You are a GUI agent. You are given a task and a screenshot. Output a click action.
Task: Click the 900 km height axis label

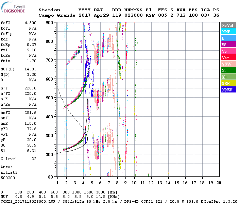[x=49, y=23]
